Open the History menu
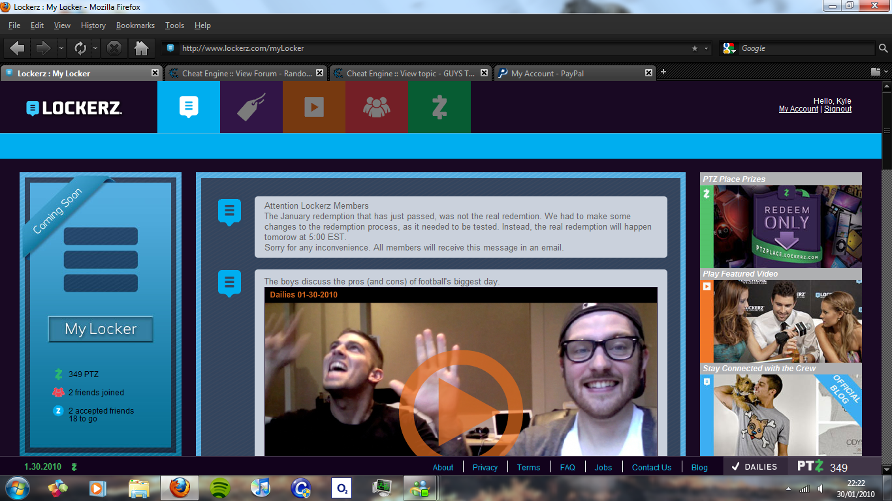The width and height of the screenshot is (892, 501). point(93,25)
